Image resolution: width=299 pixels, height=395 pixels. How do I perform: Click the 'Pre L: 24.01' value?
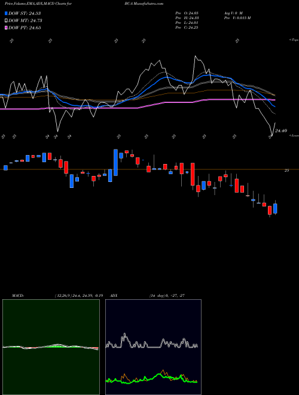pyautogui.click(x=187, y=23)
